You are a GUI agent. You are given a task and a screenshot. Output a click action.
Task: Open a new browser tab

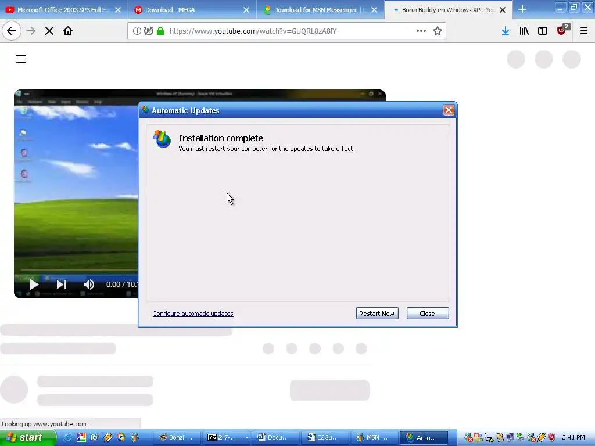pos(522,9)
